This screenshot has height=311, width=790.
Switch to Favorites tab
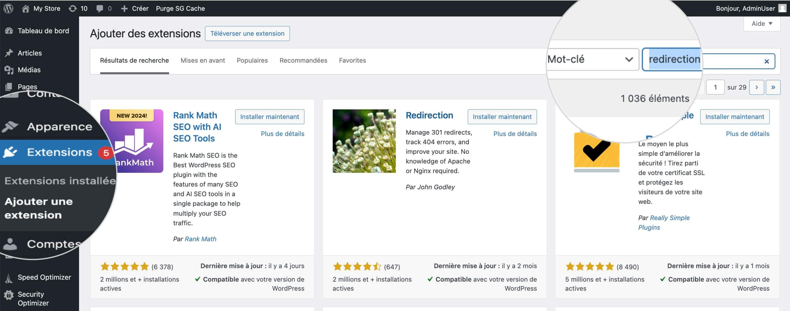click(352, 61)
